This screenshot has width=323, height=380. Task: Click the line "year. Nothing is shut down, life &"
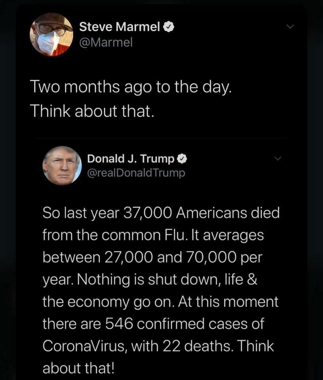click(150, 280)
